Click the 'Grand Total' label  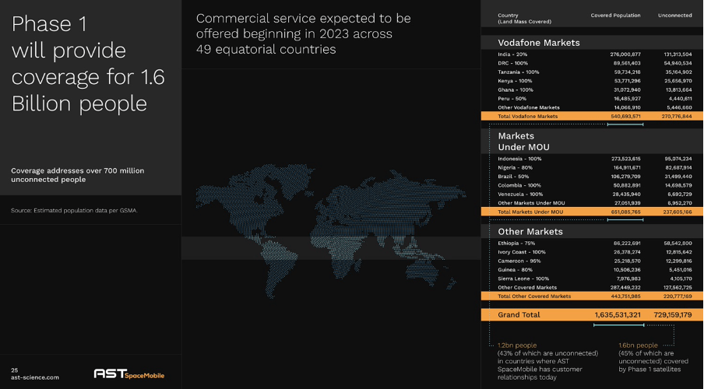pos(519,314)
